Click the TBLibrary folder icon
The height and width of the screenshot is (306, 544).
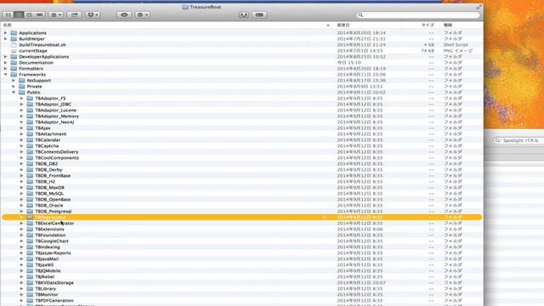(x=30, y=289)
